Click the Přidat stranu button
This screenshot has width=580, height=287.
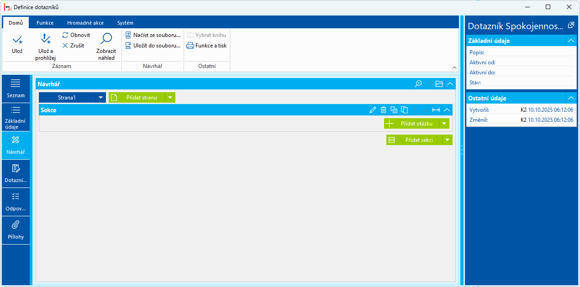tap(137, 98)
